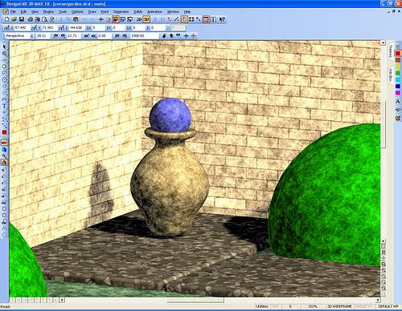Click the Print icon in the toolbar
402x311 pixels.
pyautogui.click(x=31, y=19)
